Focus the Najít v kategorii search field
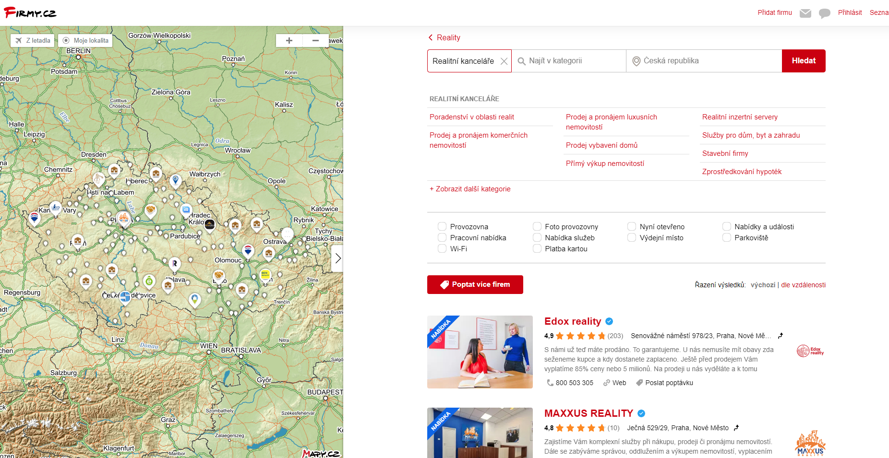This screenshot has height=458, width=889. tap(569, 61)
